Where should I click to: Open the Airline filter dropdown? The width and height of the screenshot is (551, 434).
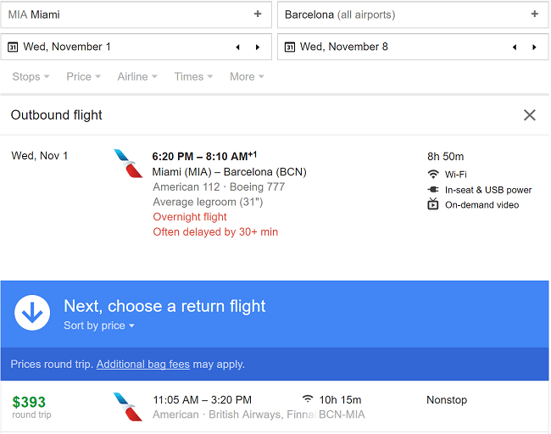point(137,76)
